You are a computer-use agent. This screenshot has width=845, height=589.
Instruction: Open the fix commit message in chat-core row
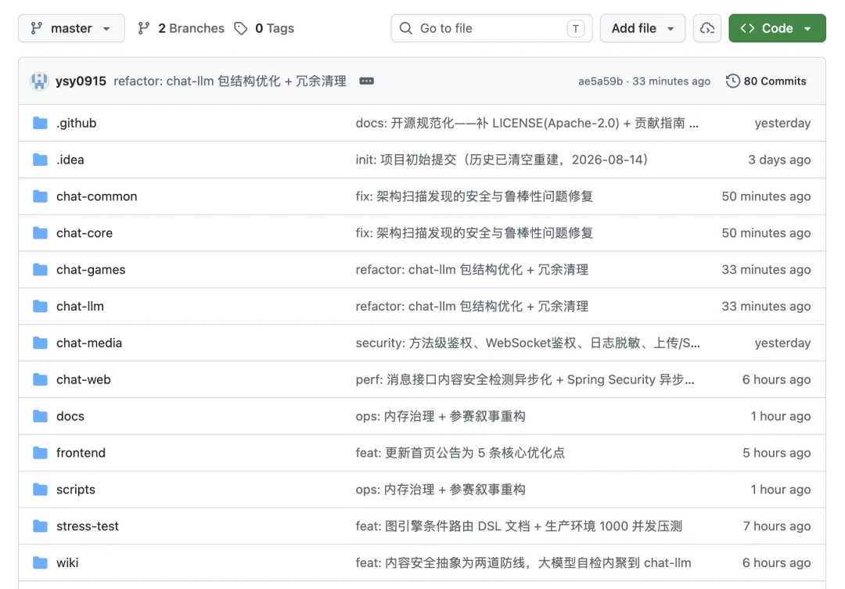474,233
